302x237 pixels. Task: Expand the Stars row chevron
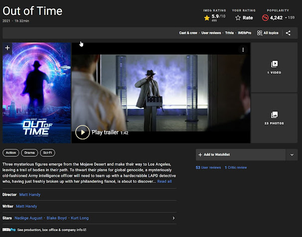(173, 218)
